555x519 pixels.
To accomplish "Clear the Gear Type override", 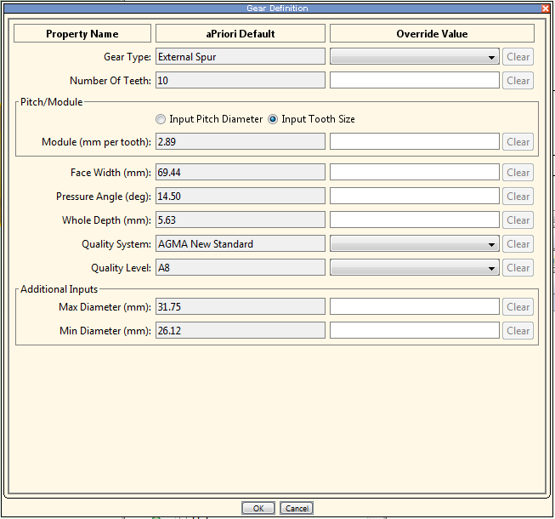I will 518,57.
